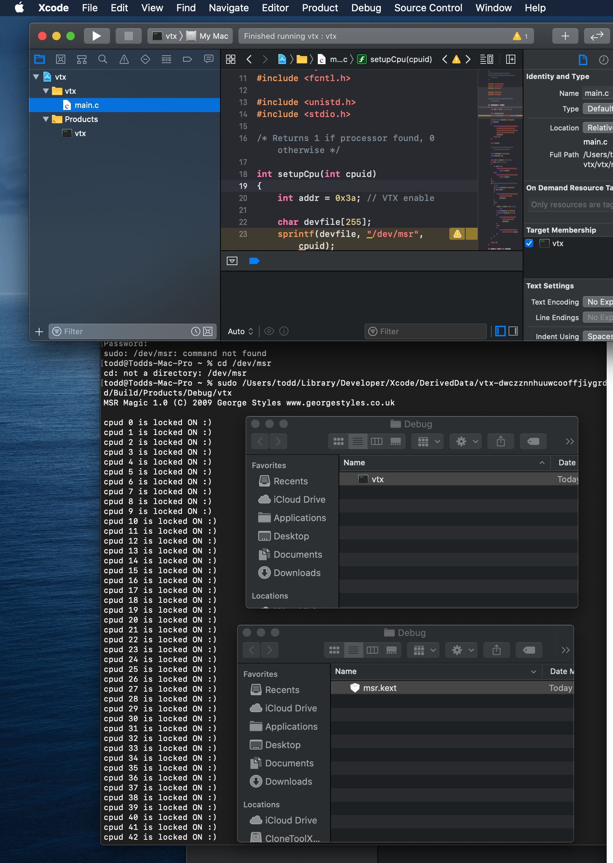The width and height of the screenshot is (613, 863).
Task: Jump to previous issue in jump bar
Action: [x=445, y=59]
